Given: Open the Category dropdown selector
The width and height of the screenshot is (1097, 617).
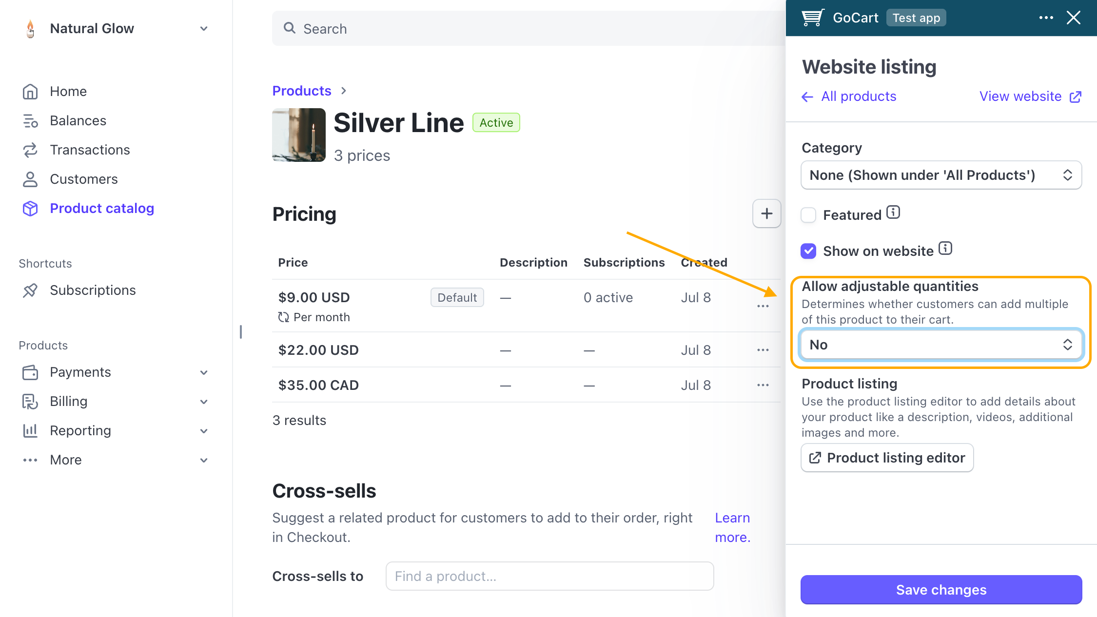Looking at the screenshot, I should tap(941, 175).
